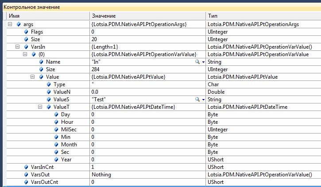Collapse the (0) array element node

pyautogui.click(x=25, y=54)
